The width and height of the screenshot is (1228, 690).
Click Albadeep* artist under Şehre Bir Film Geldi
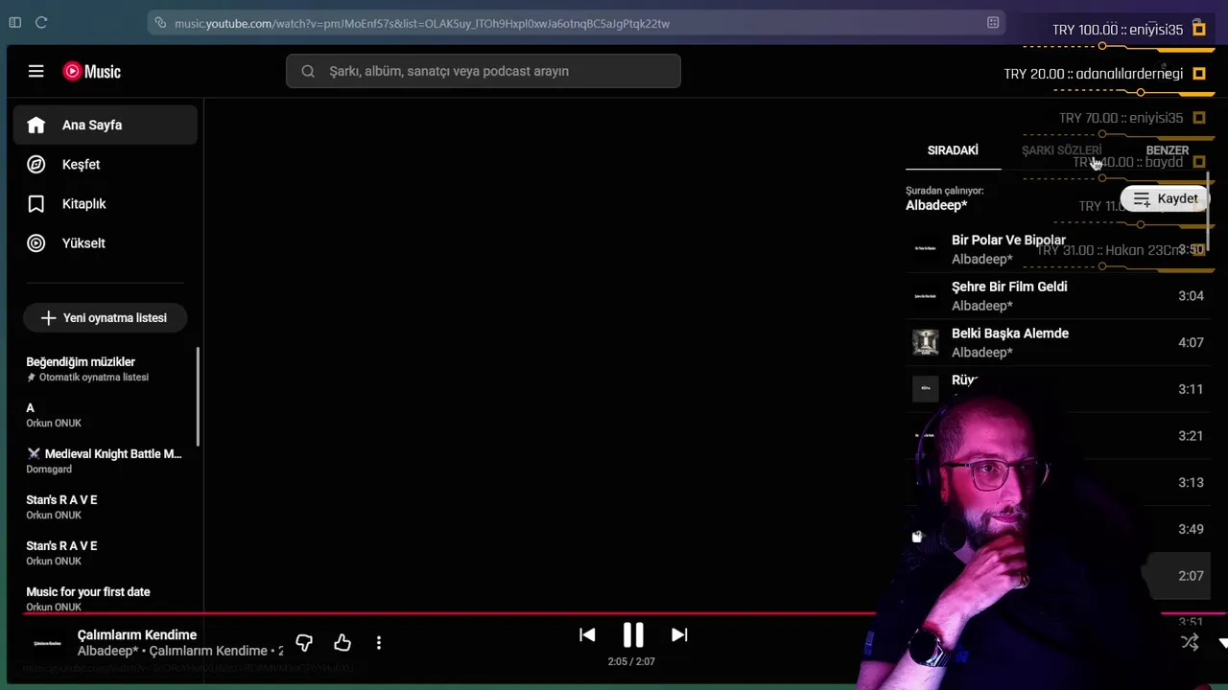982,306
